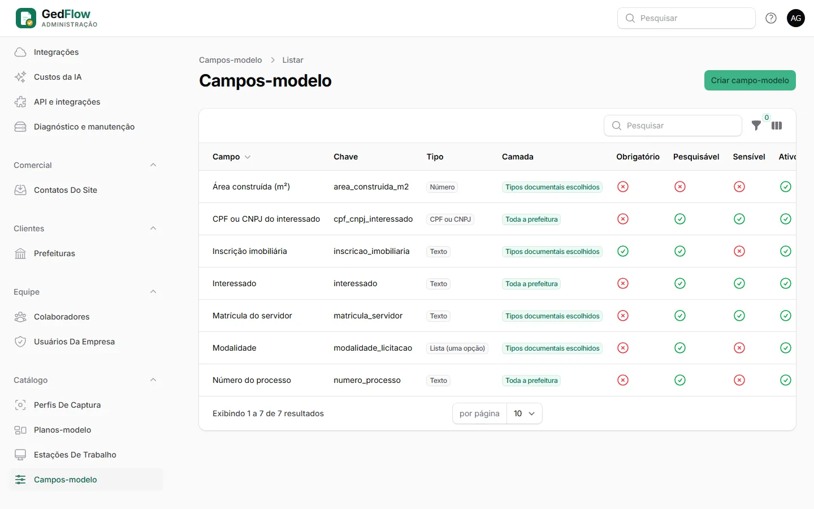Open the help question mark icon

(x=771, y=18)
